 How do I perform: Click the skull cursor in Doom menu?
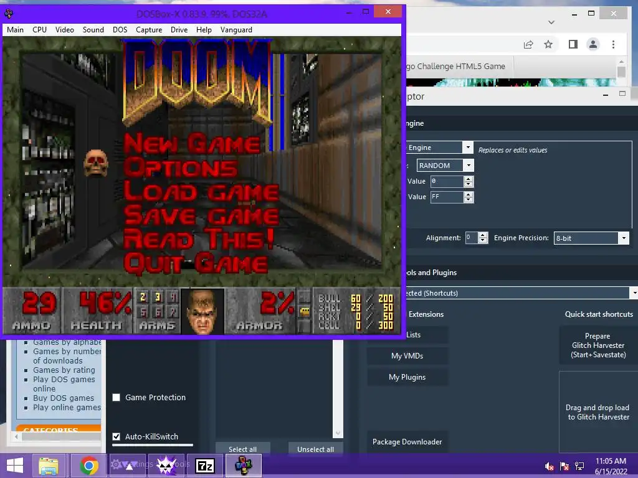pyautogui.click(x=96, y=164)
